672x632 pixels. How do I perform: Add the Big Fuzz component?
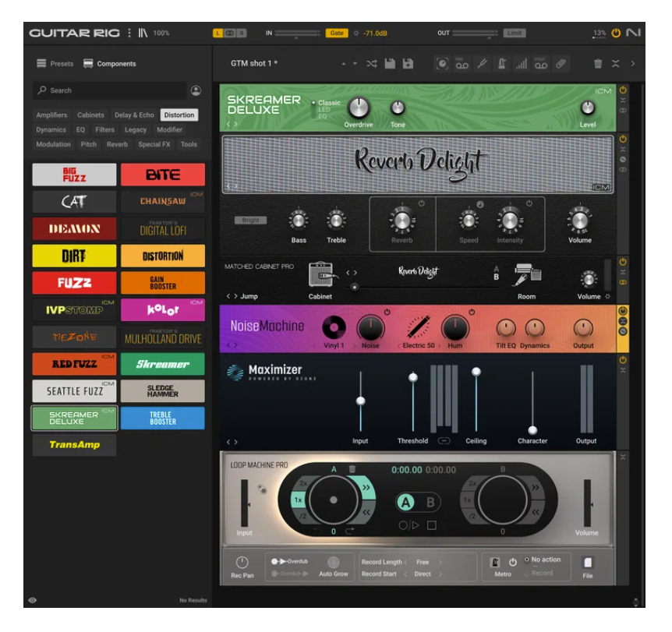(x=74, y=175)
